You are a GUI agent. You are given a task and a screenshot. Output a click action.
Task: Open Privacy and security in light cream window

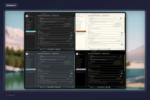coord(80,33)
